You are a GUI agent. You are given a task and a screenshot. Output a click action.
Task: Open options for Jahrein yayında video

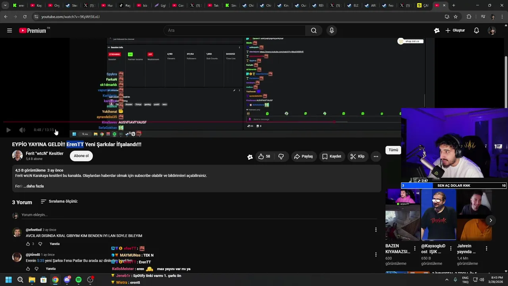pyautogui.click(x=487, y=249)
